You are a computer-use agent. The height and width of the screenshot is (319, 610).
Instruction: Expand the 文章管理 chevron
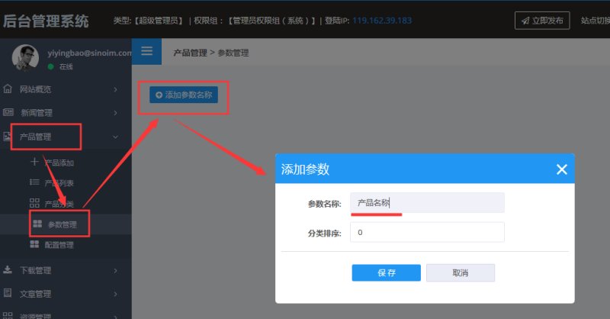point(116,294)
